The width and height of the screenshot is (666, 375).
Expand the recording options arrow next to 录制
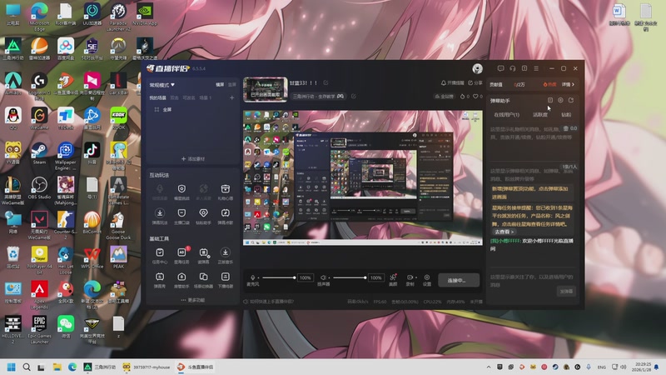point(415,277)
